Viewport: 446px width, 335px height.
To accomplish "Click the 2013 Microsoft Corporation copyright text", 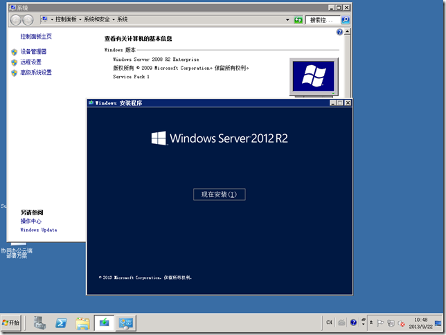I will point(145,278).
